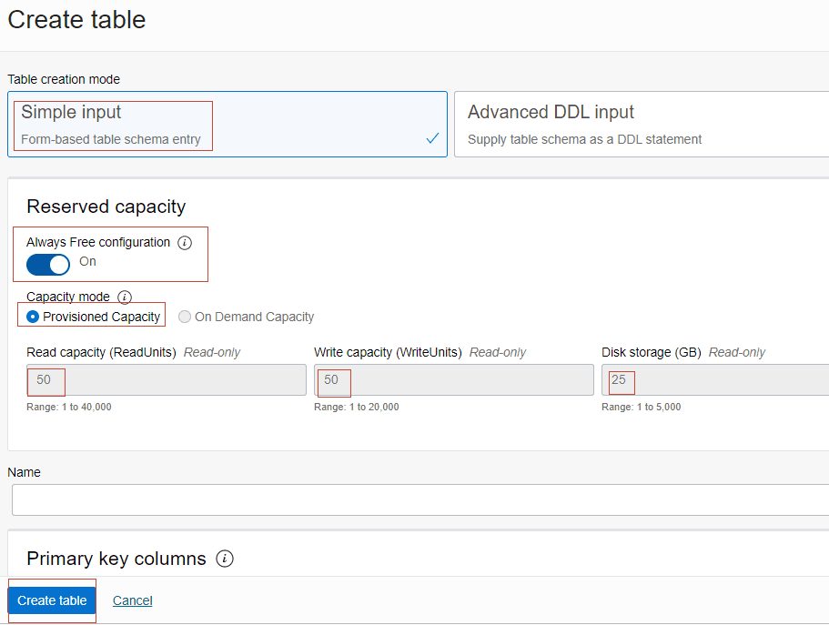Cancel the table creation
The width and height of the screenshot is (829, 625).
point(132,600)
